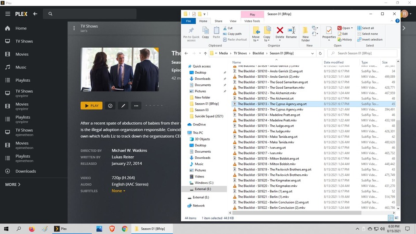Switch to the View ribbon tab
The image size is (416, 234).
[x=233, y=21]
